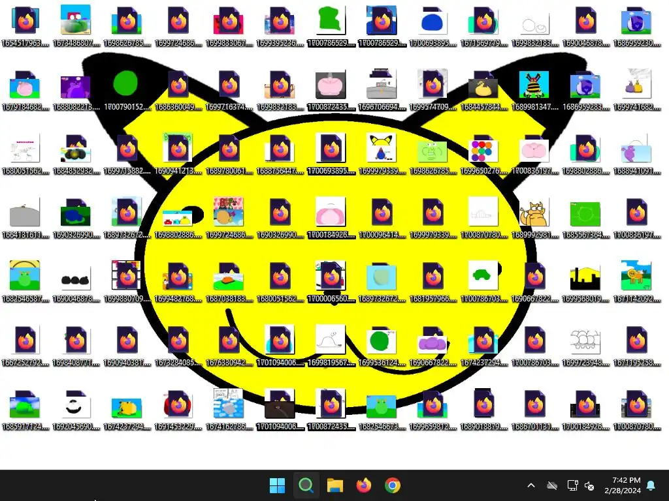Launch Firefox from the taskbar
Image resolution: width=669 pixels, height=501 pixels.
[x=363, y=485]
